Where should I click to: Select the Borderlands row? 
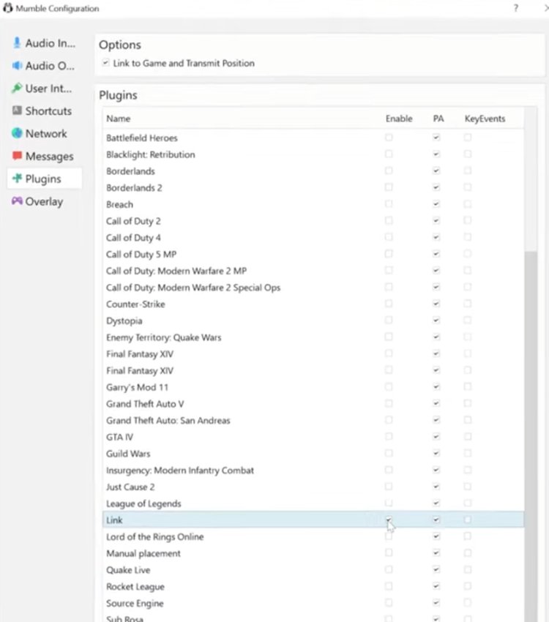(313, 171)
